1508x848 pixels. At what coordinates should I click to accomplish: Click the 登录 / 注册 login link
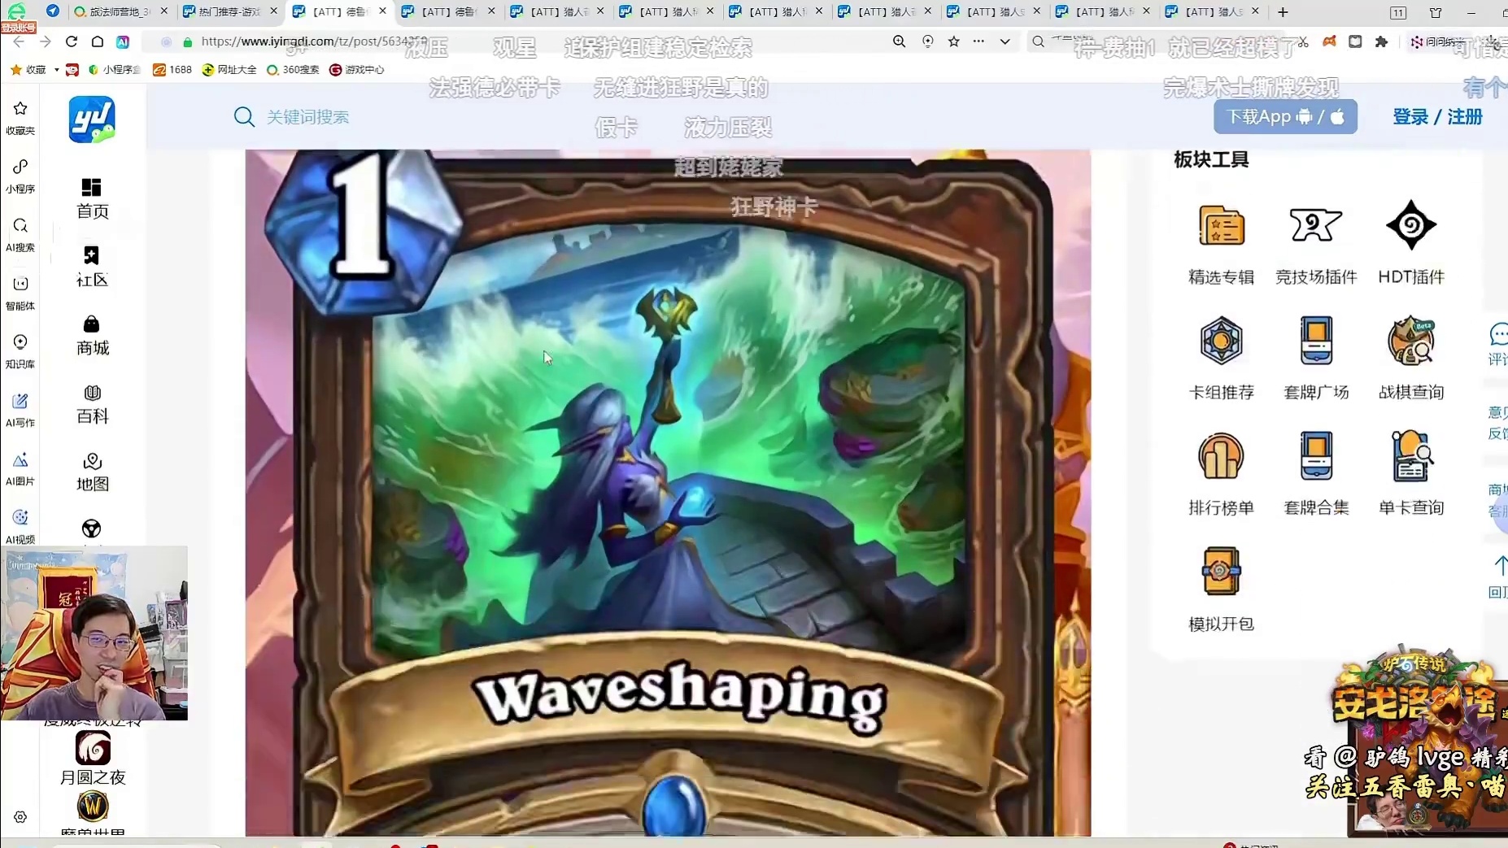1436,117
